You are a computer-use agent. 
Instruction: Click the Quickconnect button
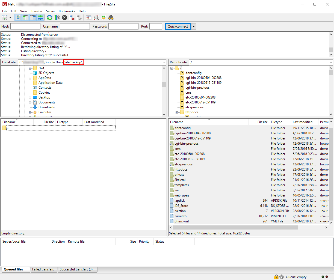point(178,26)
